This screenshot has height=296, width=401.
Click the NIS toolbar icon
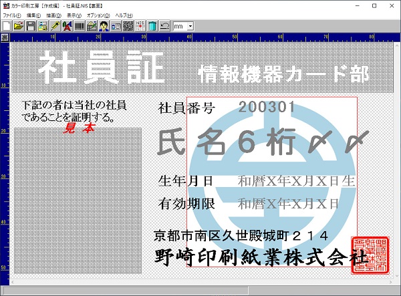click(140, 26)
